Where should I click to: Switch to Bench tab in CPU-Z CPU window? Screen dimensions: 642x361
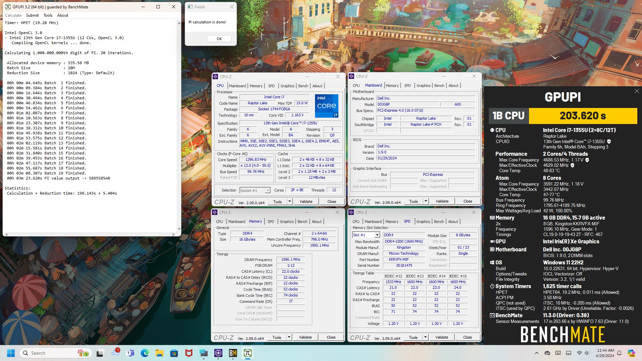(303, 86)
